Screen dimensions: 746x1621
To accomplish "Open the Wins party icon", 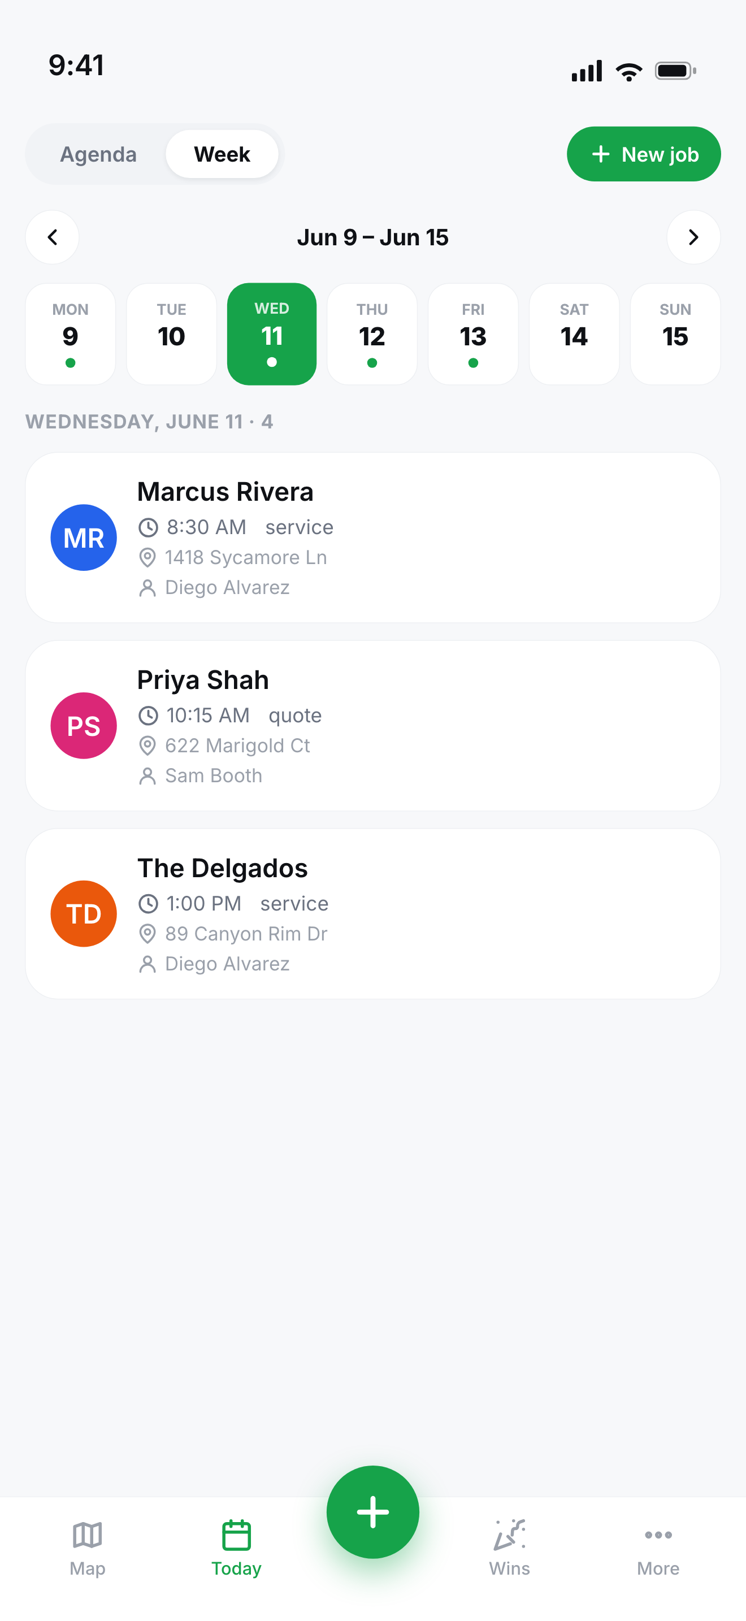I will click(x=510, y=1535).
